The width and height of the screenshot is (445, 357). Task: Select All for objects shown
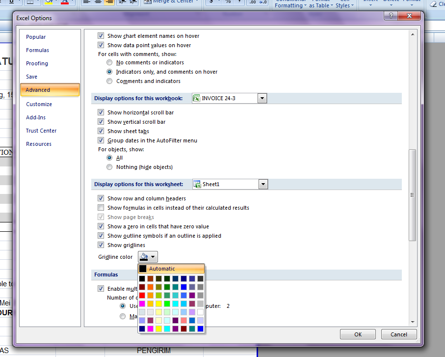[x=109, y=158]
